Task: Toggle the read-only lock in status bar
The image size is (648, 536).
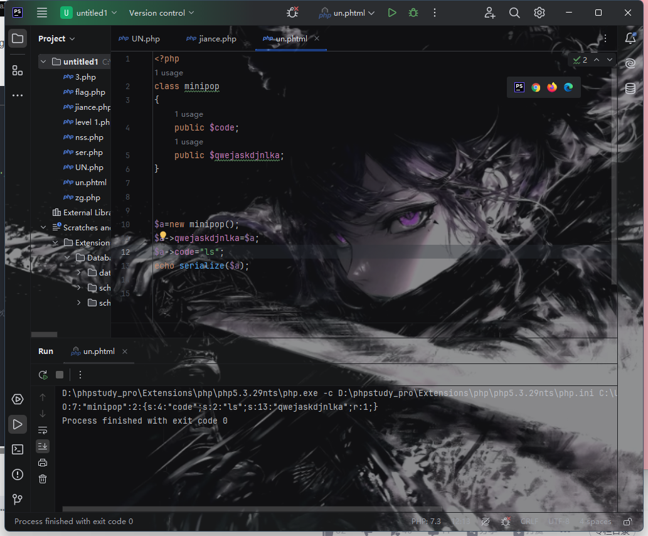Action: pyautogui.click(x=627, y=522)
